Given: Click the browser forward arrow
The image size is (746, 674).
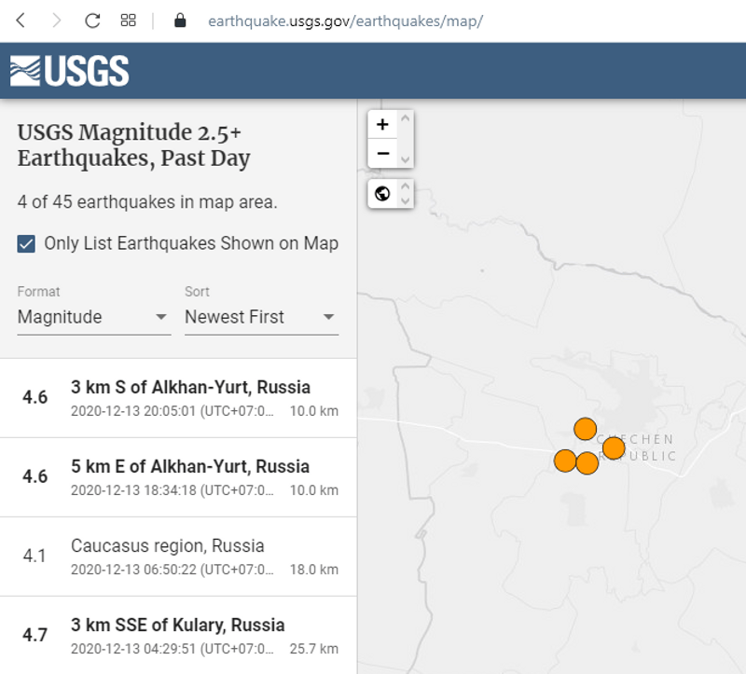Looking at the screenshot, I should point(56,21).
